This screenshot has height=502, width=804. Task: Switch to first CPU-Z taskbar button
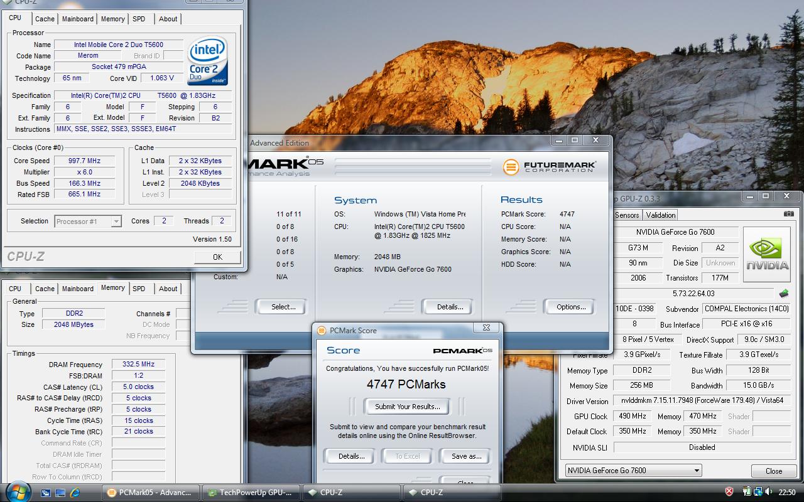tap(352, 493)
